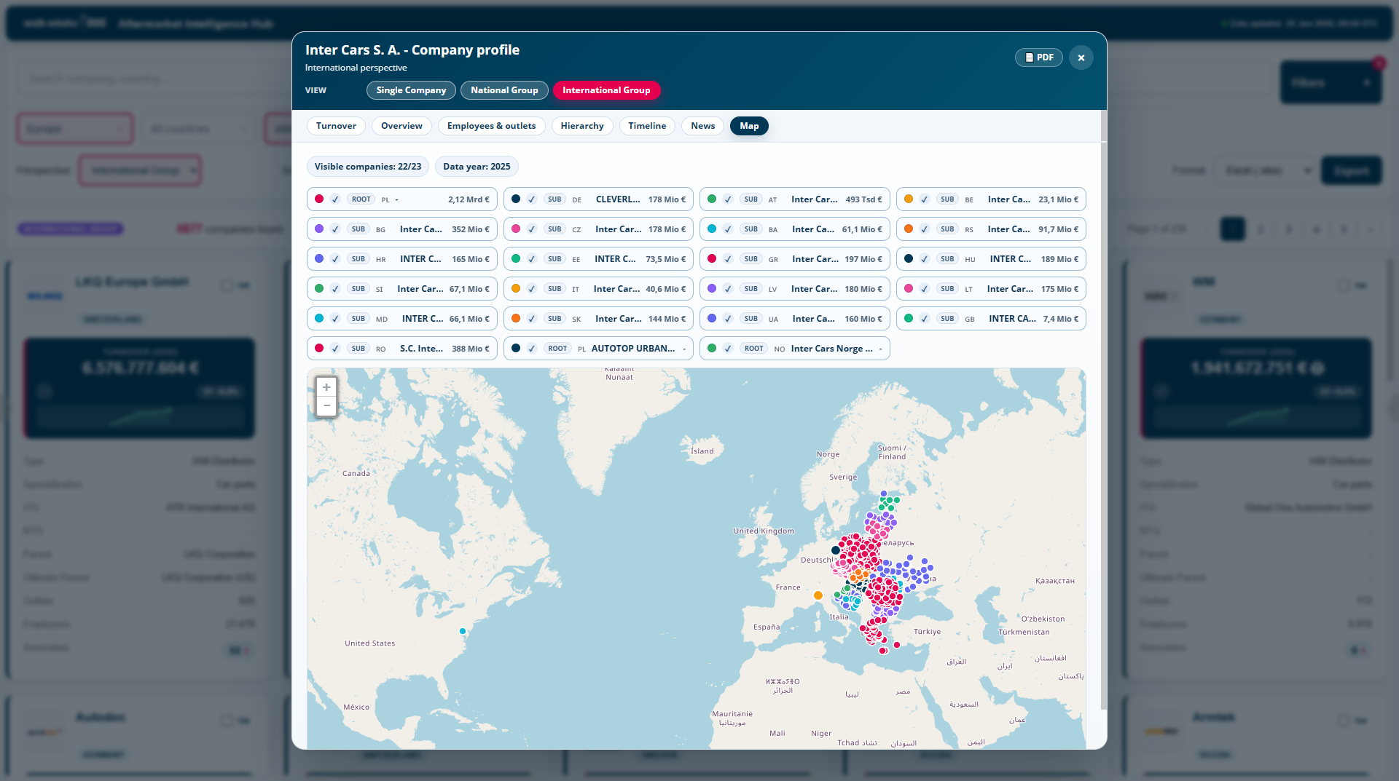Export the company profile as PDF
Image resolution: width=1399 pixels, height=781 pixels.
tap(1038, 58)
